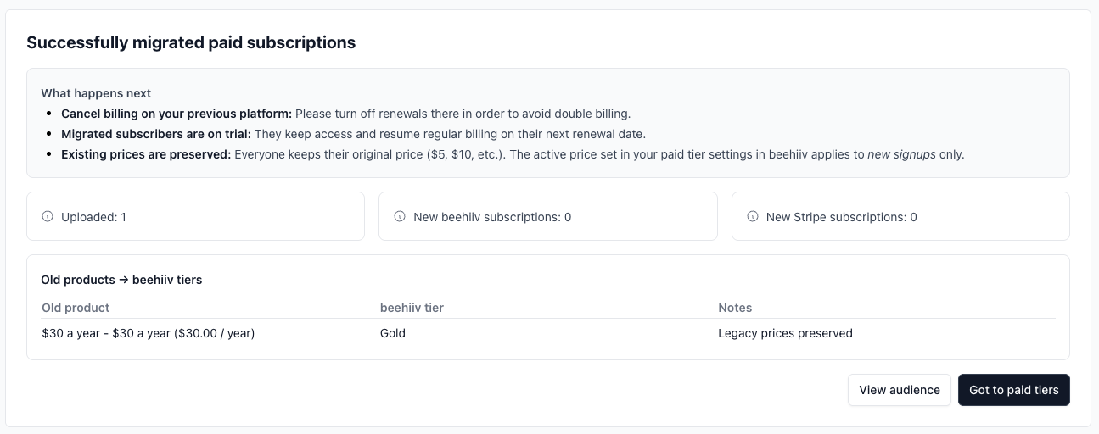Image resolution: width=1099 pixels, height=434 pixels.
Task: Open the View audience button
Action: coord(899,390)
